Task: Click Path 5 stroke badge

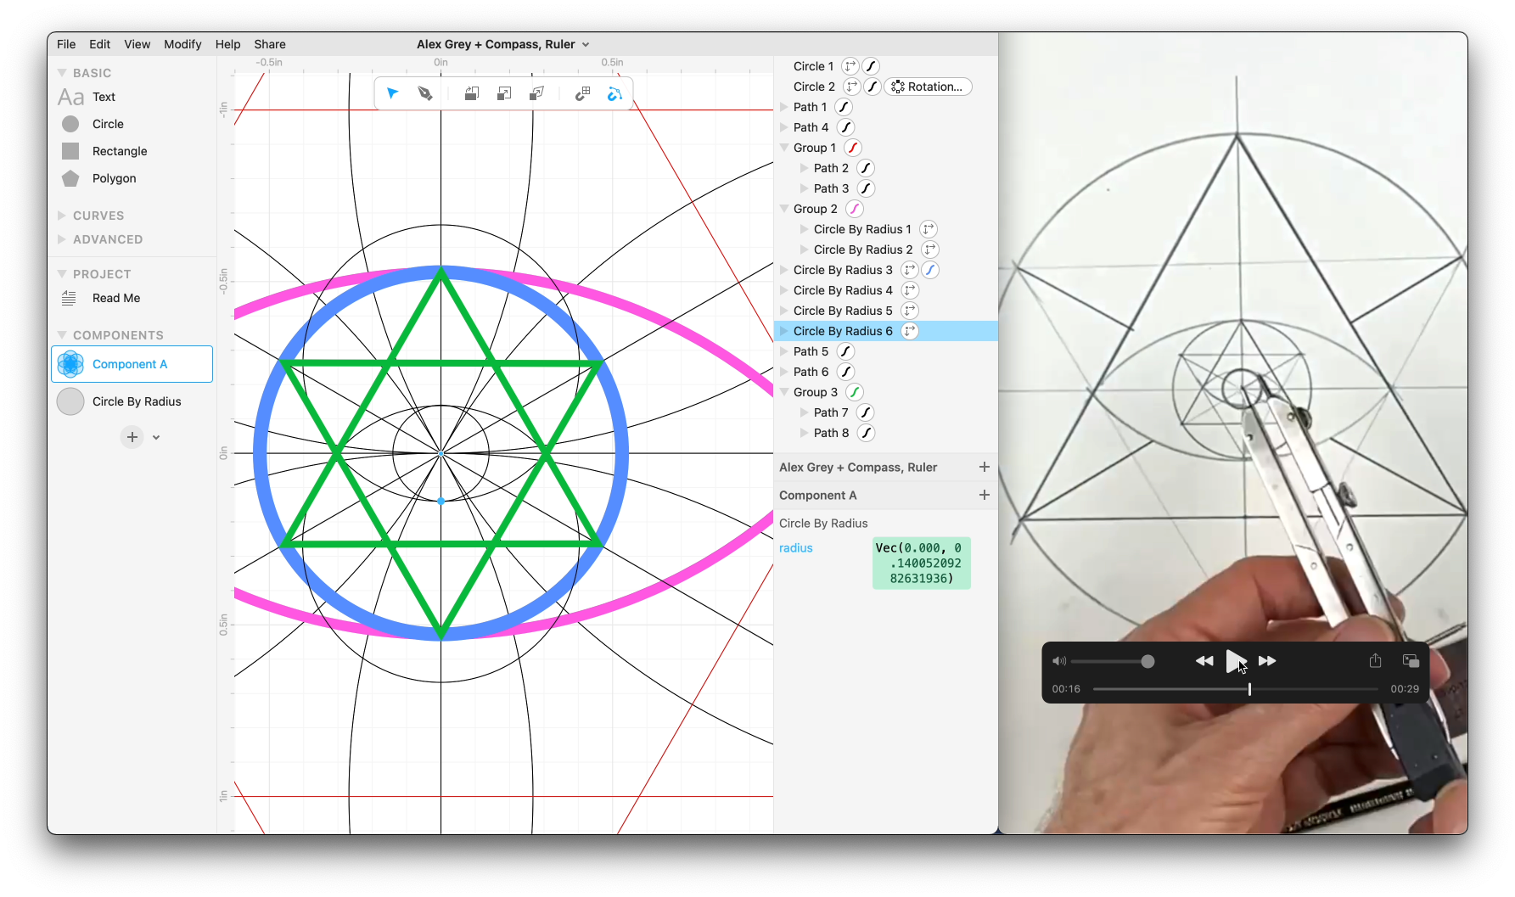Action: pos(845,351)
